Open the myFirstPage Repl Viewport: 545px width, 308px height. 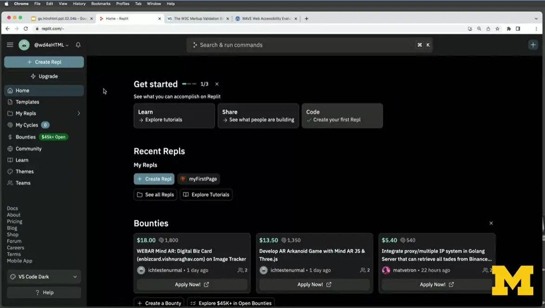[x=199, y=179]
